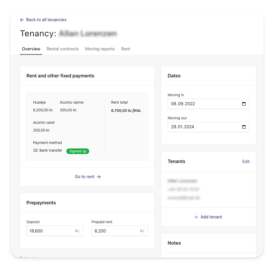
Task: Click the Prepaid rent amount field
Action: pyautogui.click(x=120, y=231)
